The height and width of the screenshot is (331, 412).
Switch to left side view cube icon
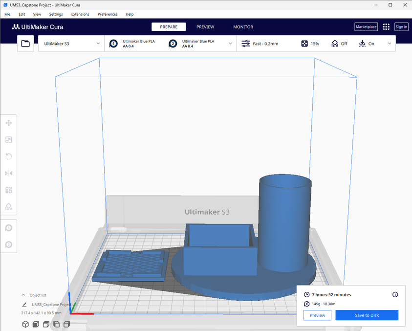[x=57, y=324]
